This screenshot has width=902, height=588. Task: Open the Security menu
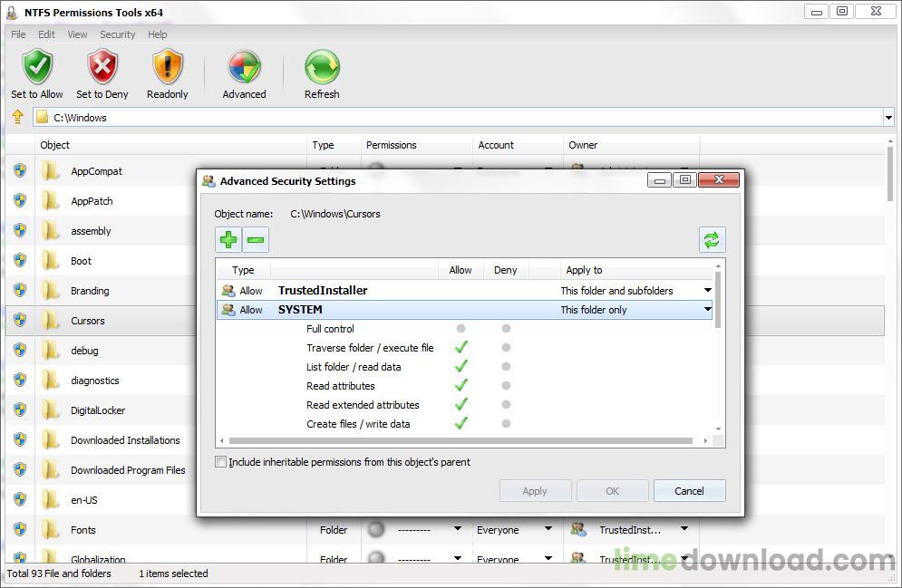click(x=117, y=34)
